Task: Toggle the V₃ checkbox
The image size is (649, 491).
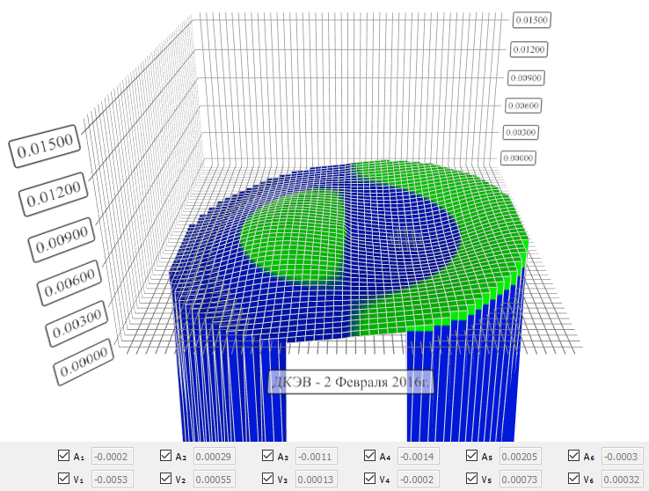Action: pos(268,479)
